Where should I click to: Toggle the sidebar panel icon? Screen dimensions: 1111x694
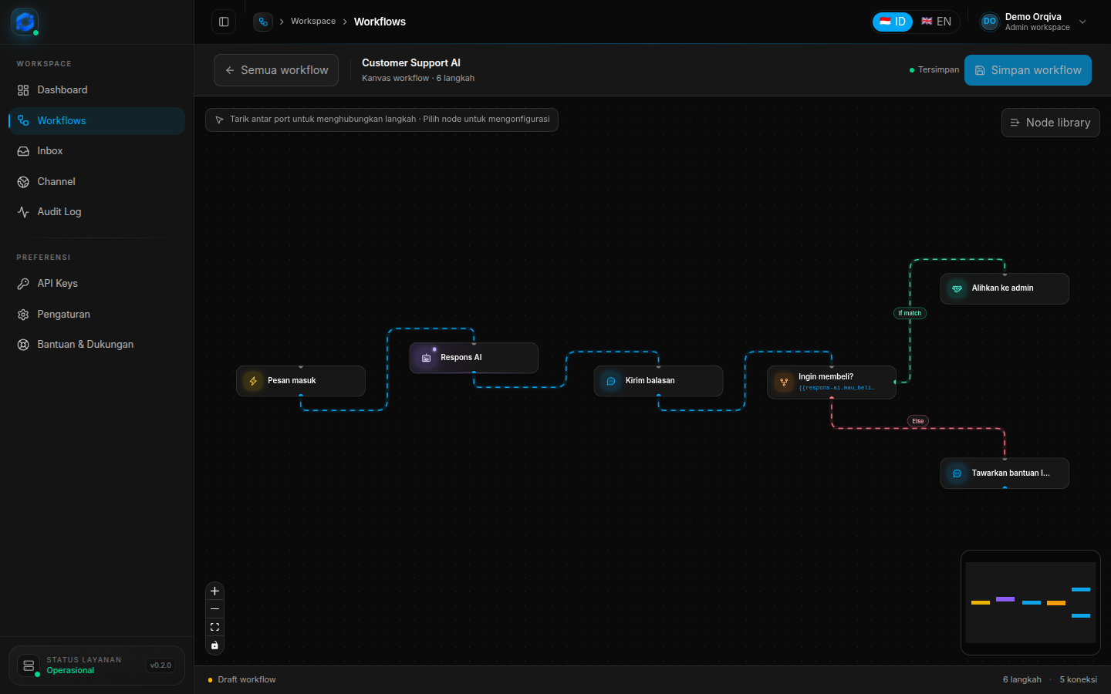[x=224, y=22]
